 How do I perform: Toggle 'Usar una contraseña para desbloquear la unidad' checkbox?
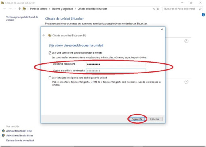click(x=50, y=53)
